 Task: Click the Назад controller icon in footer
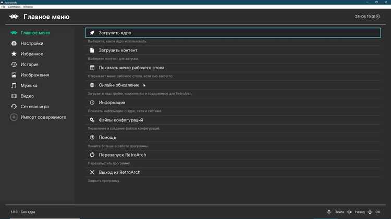point(349,212)
